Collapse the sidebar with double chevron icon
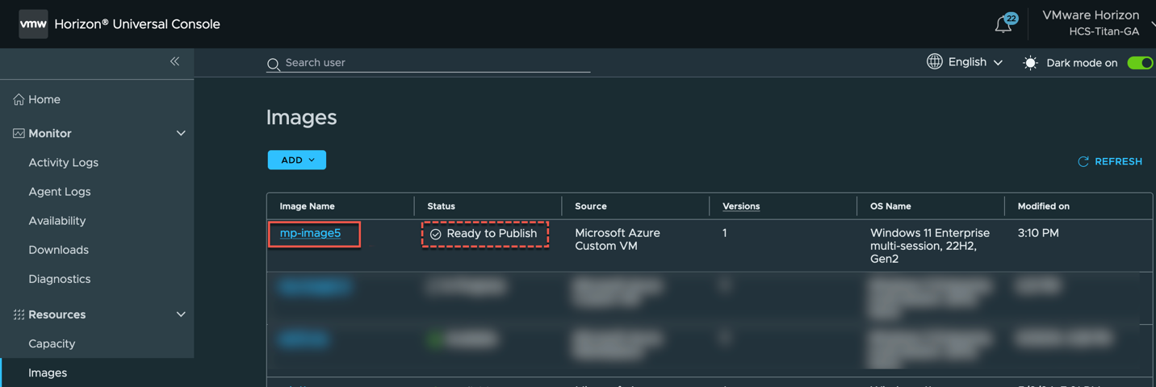This screenshot has height=387, width=1156. (174, 61)
